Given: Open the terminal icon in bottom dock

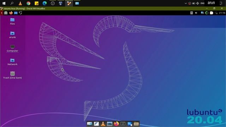Looking at the screenshot, I should [123, 124].
